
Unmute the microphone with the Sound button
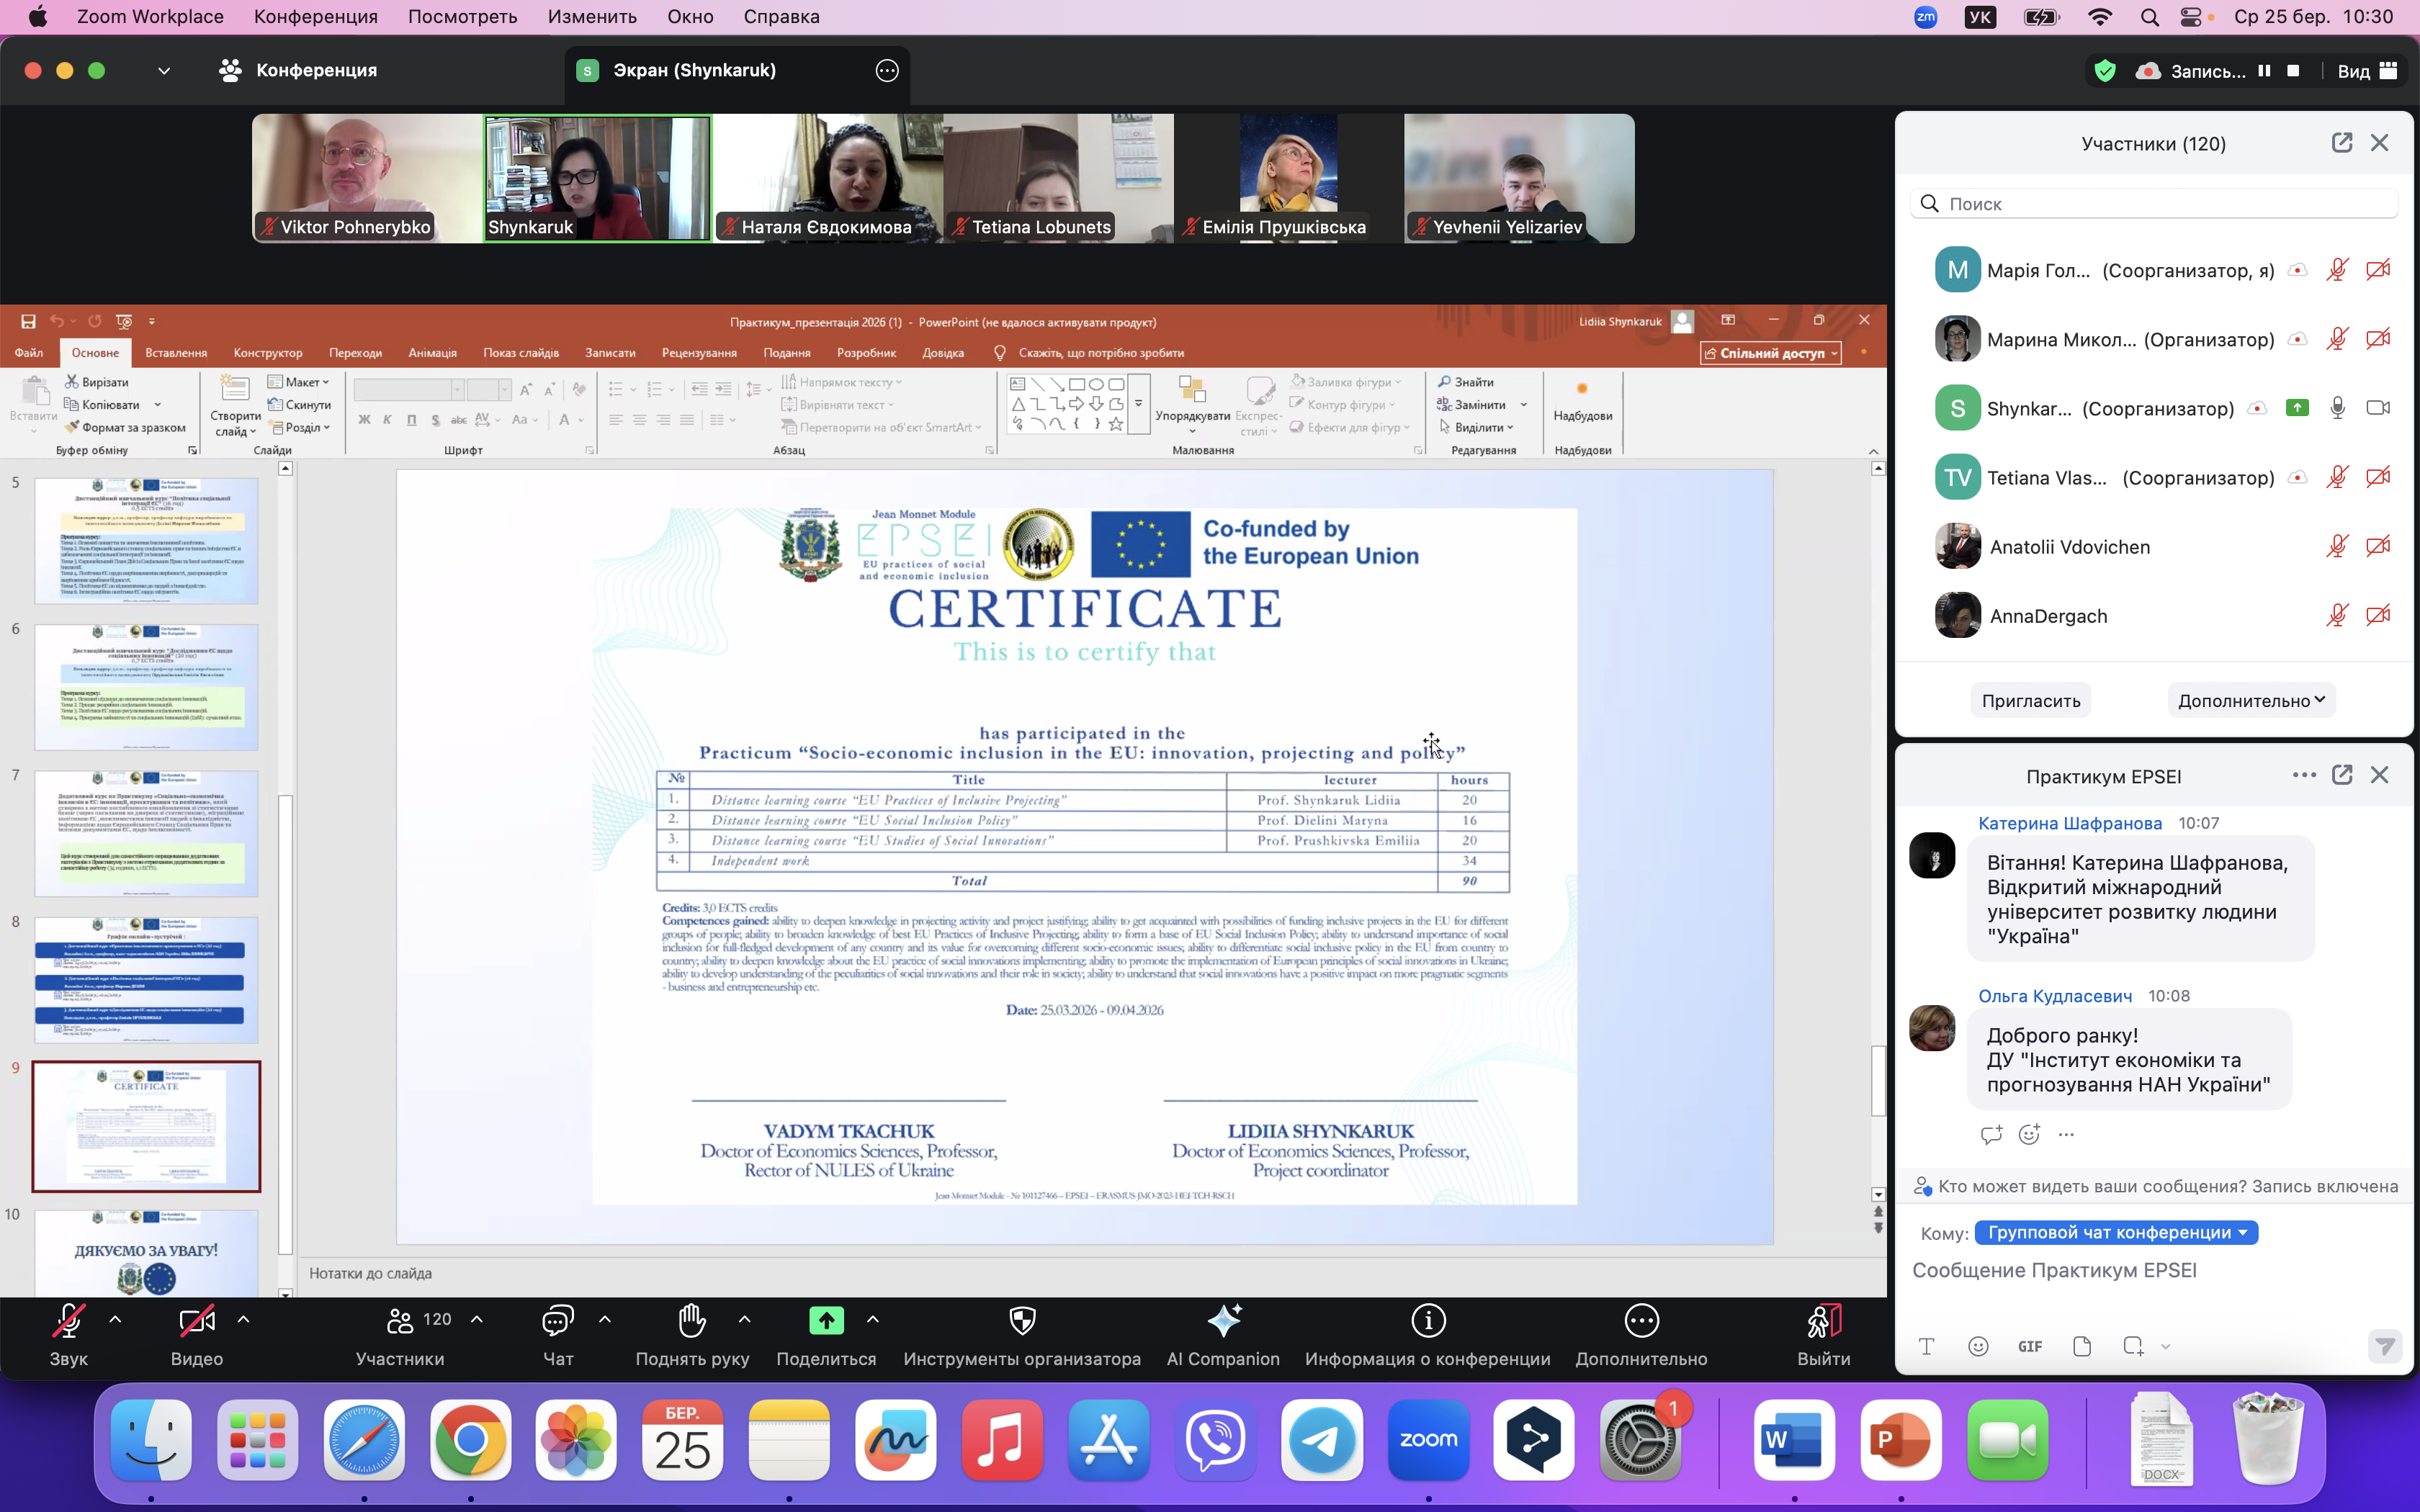tap(68, 1322)
